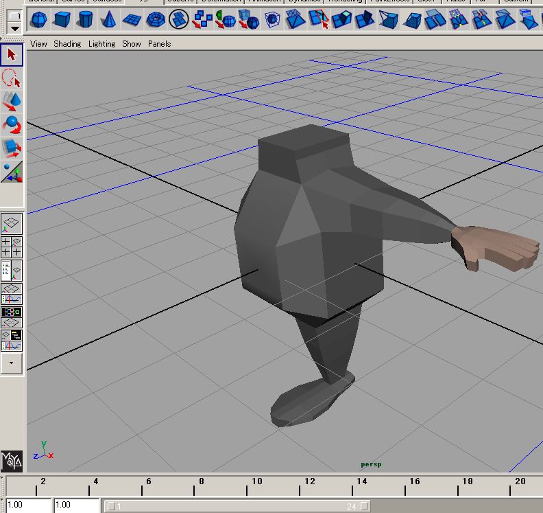Click the View menu in viewport
This screenshot has width=543, height=513.
pos(38,44)
